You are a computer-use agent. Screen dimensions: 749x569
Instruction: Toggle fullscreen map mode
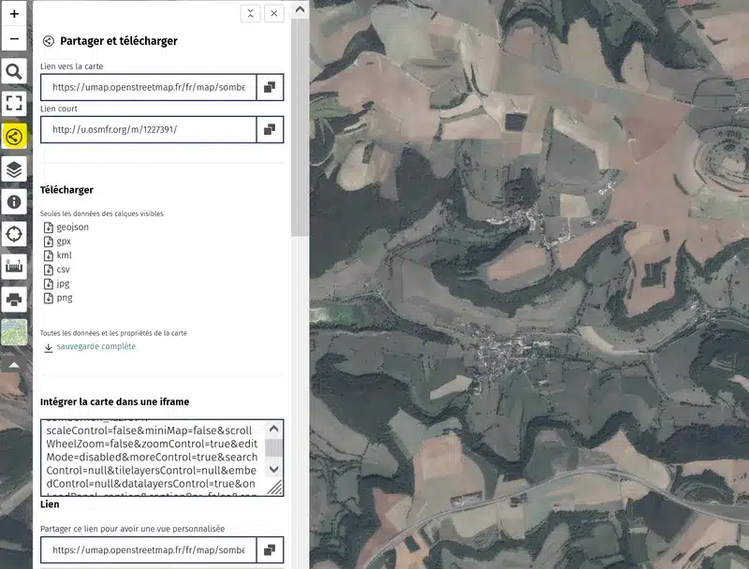tap(14, 103)
